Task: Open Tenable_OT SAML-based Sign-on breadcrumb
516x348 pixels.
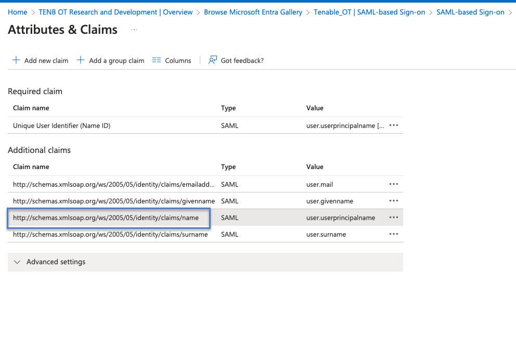Action: (369, 12)
